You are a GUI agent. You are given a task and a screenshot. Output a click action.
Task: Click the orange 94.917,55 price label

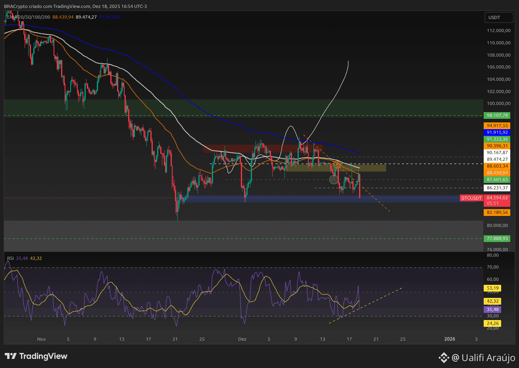point(497,126)
